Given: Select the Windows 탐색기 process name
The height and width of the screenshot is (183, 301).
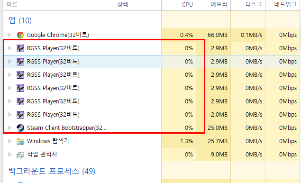Looking at the screenshot, I should (x=48, y=141).
